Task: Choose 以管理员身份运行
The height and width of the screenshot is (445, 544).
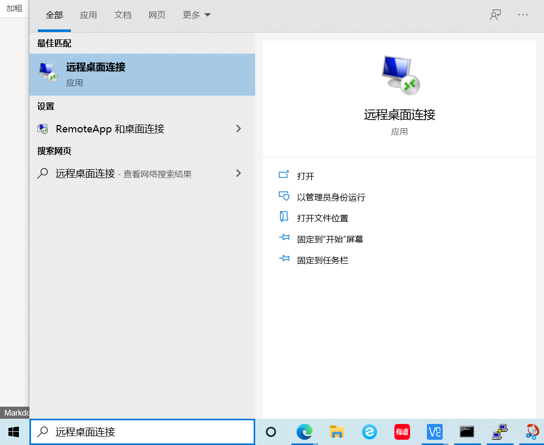Action: [331, 197]
